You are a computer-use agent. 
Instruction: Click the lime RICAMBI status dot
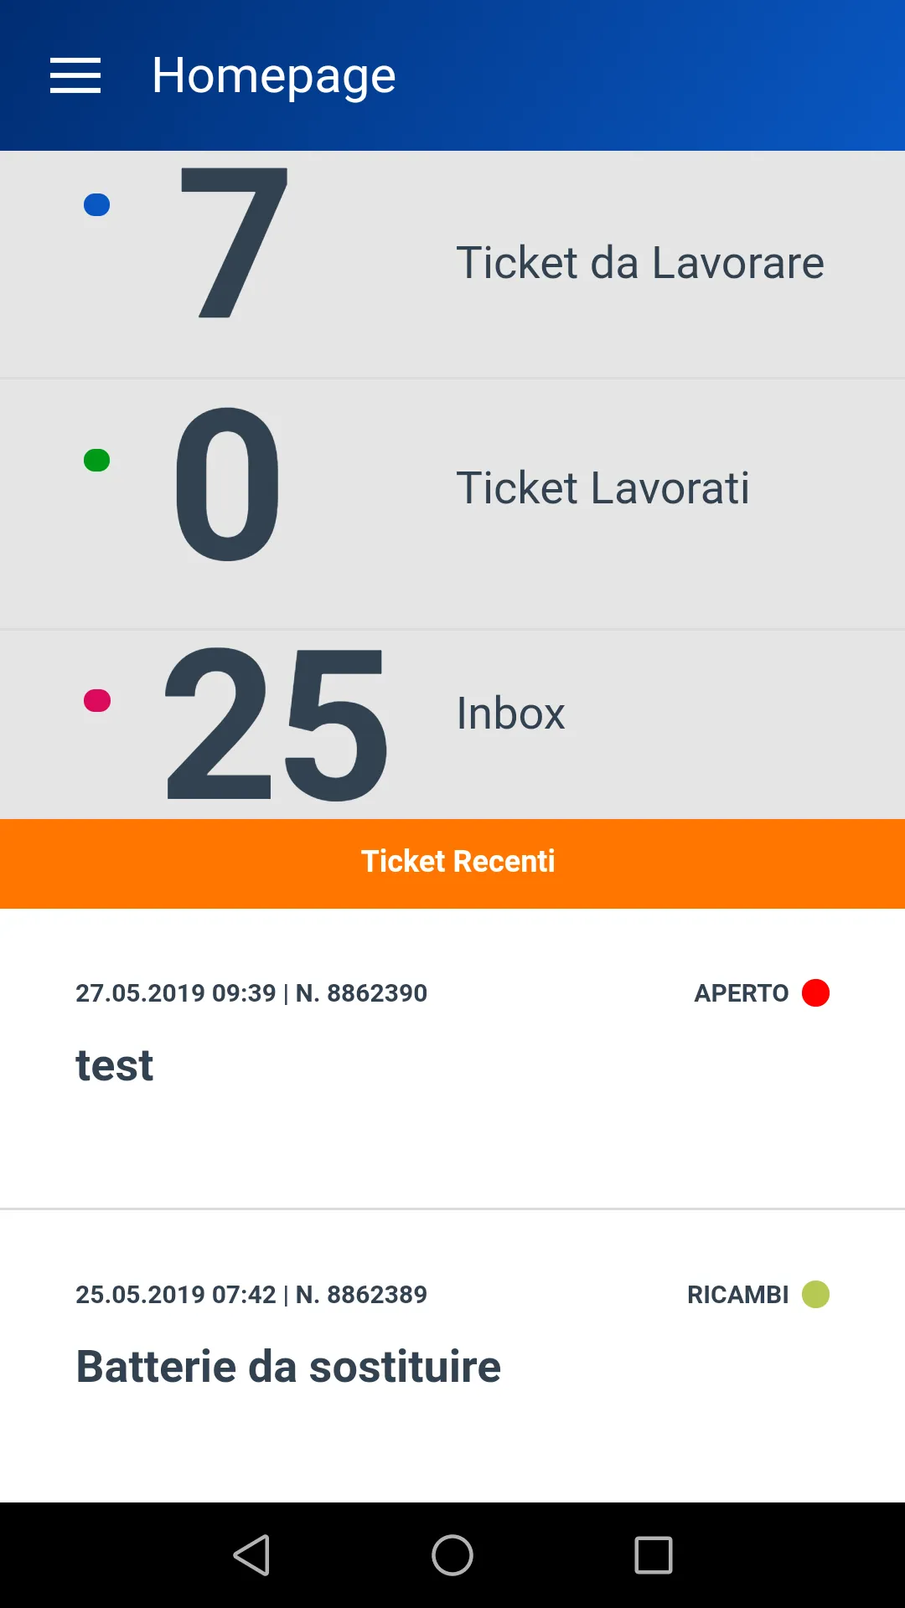point(815,1294)
